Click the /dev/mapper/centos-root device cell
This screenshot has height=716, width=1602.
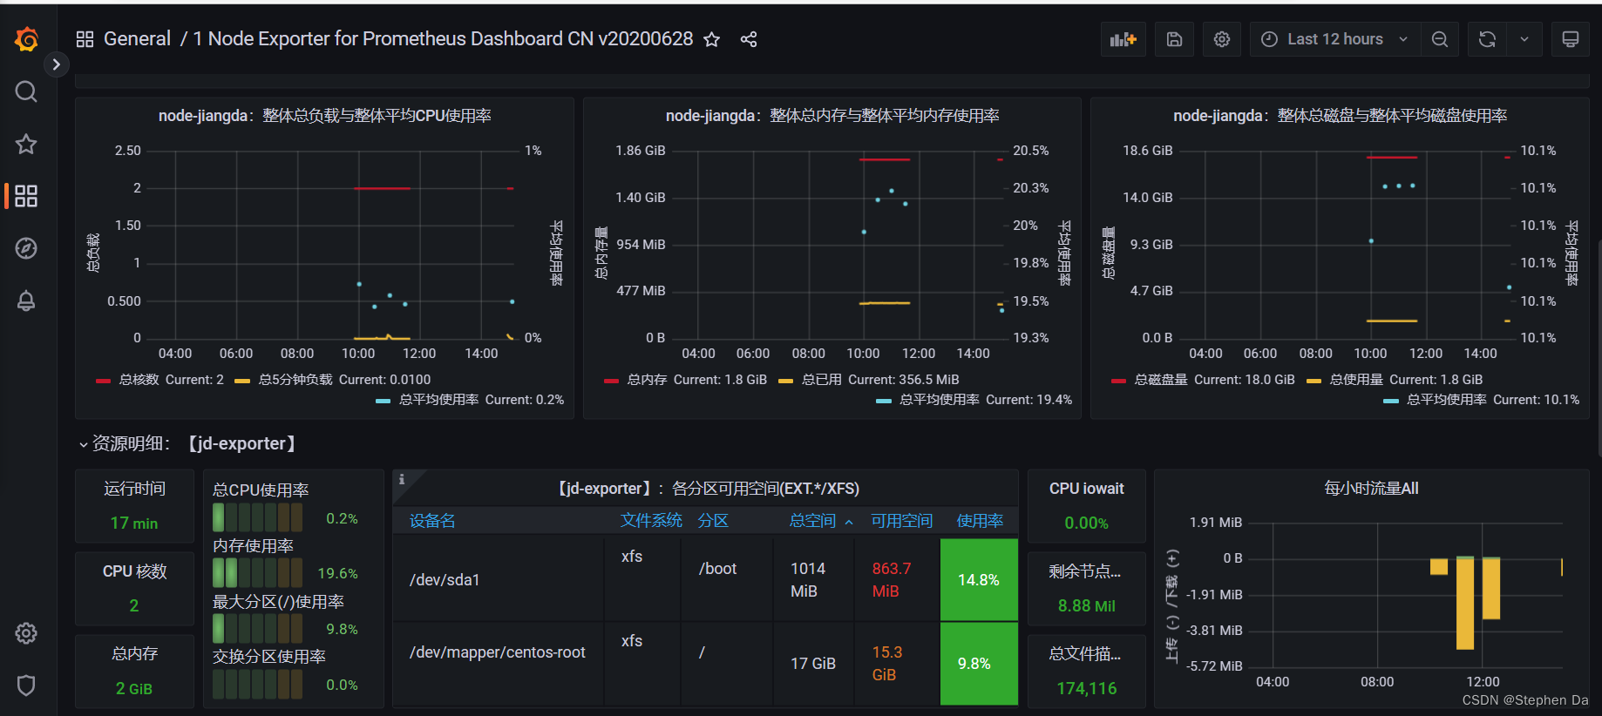(x=498, y=663)
